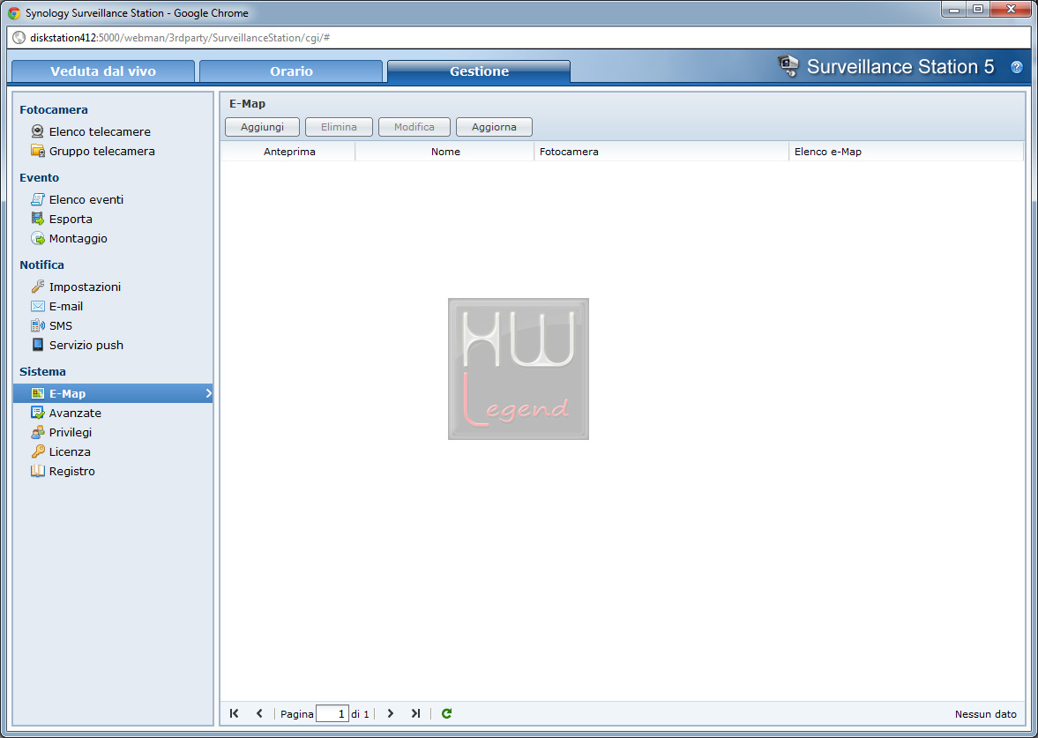Click the Surveillance Station 5 title text
Image resolution: width=1038 pixels, height=738 pixels.
pyautogui.click(x=900, y=67)
